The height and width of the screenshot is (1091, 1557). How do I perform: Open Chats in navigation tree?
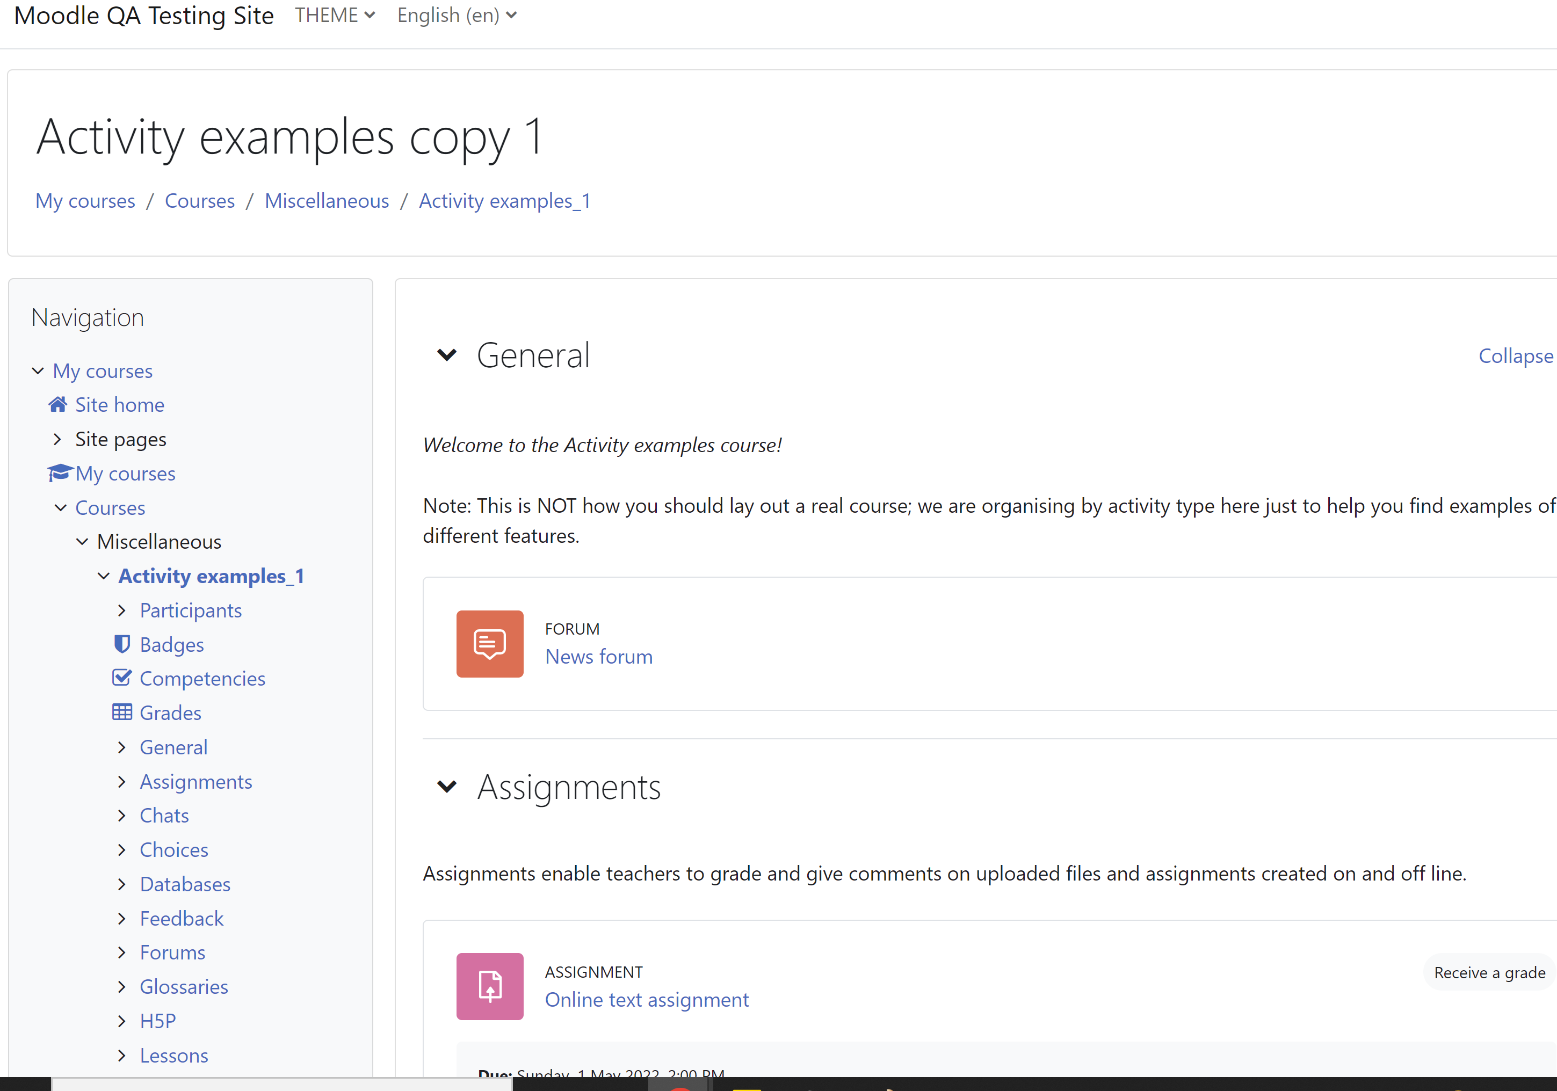(164, 815)
